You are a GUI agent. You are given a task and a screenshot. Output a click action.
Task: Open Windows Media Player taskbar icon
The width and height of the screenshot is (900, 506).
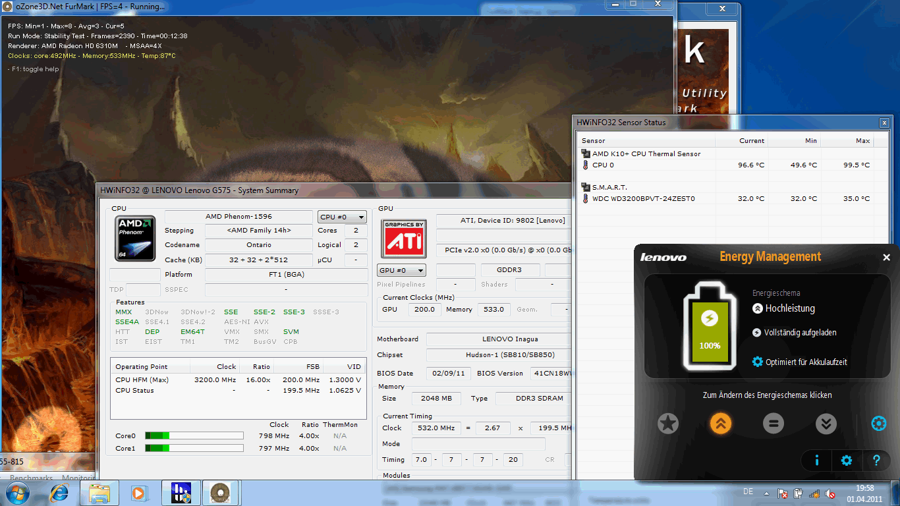pyautogui.click(x=138, y=492)
